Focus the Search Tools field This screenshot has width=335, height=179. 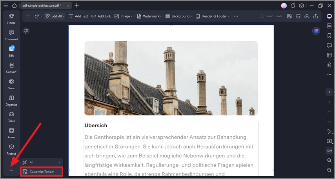[271, 16]
